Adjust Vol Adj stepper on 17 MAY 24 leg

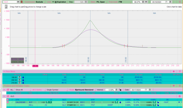[x=154, y=105]
